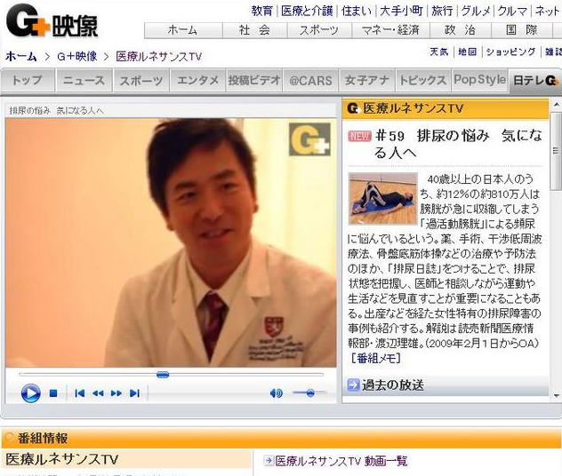This screenshot has width=562, height=476.
Task: Click G+映像 in the breadcrumb
Action: 77,56
